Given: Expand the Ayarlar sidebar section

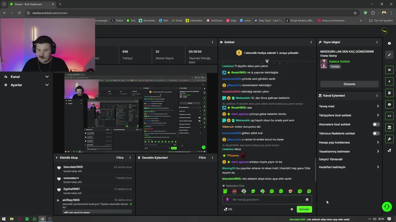Looking at the screenshot, I should [26, 85].
